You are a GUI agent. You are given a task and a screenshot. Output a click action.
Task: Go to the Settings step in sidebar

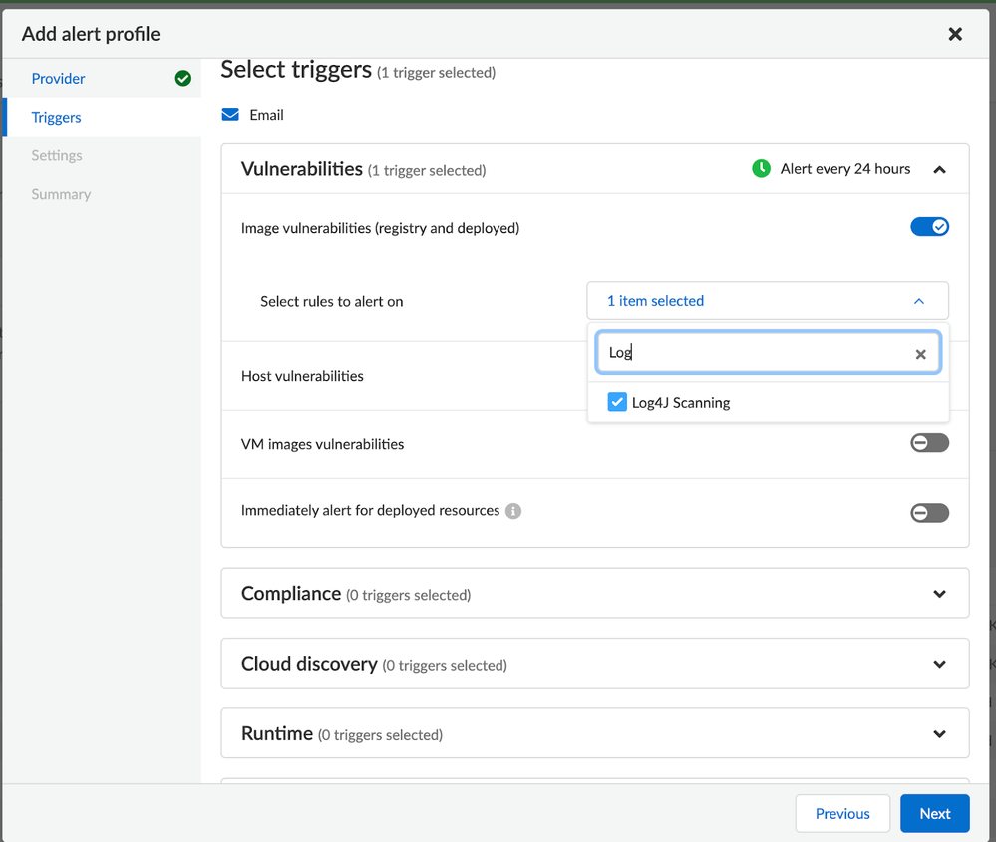point(57,155)
